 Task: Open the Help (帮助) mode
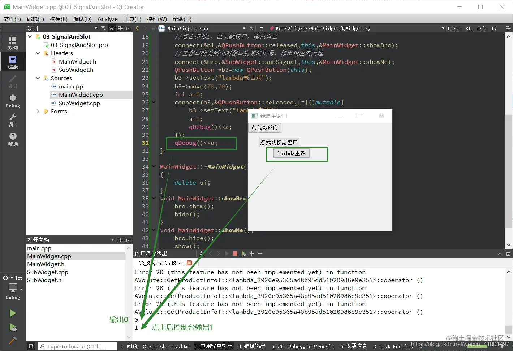pyautogui.click(x=13, y=139)
